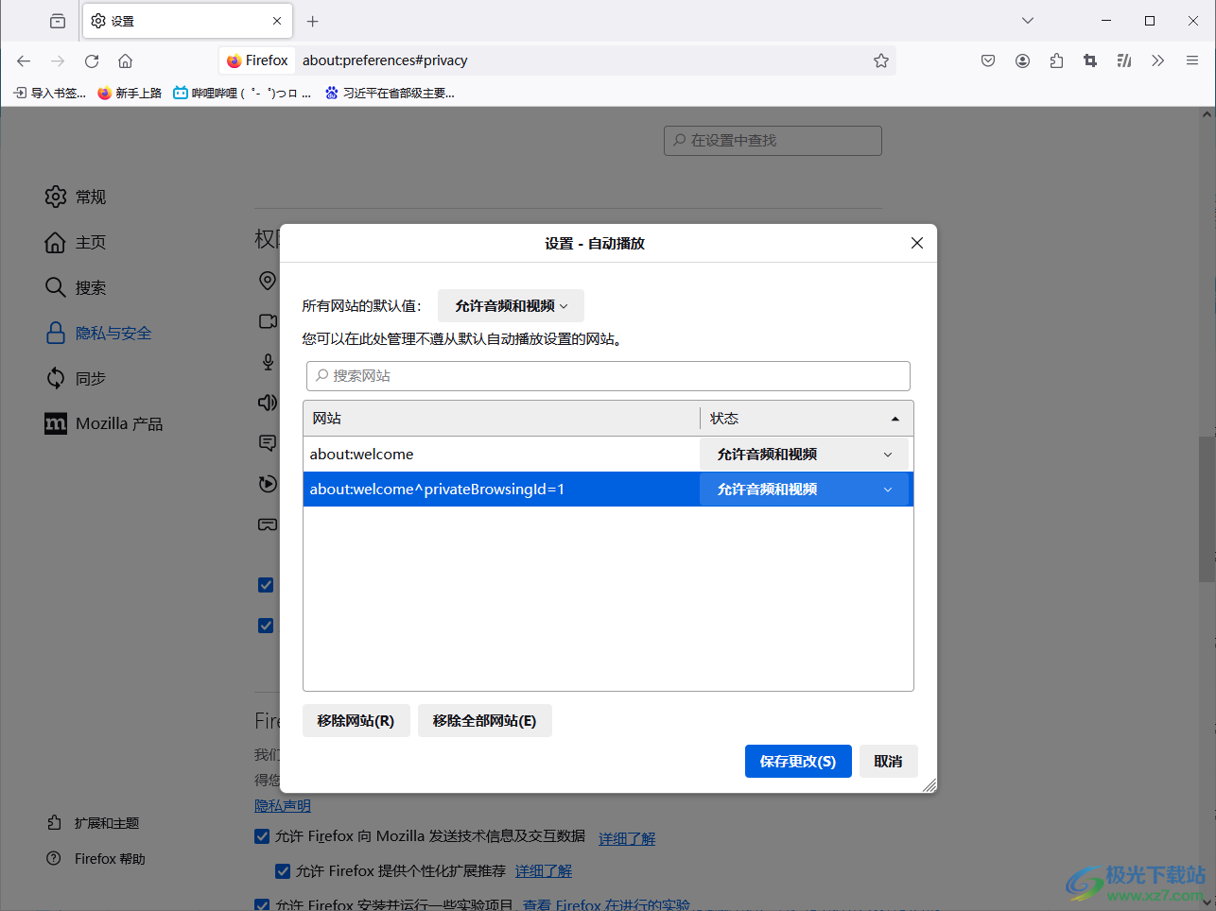Click the screenshot crop toolbar icon
This screenshot has width=1216, height=911.
coord(1090,60)
